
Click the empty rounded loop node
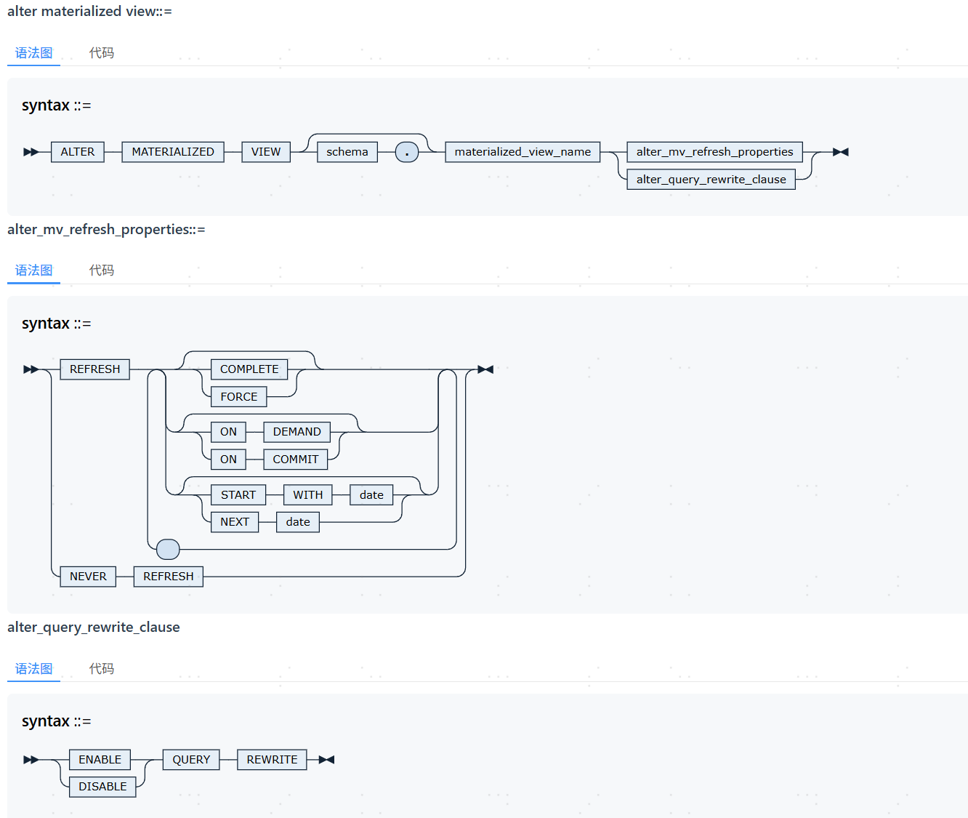(x=168, y=549)
